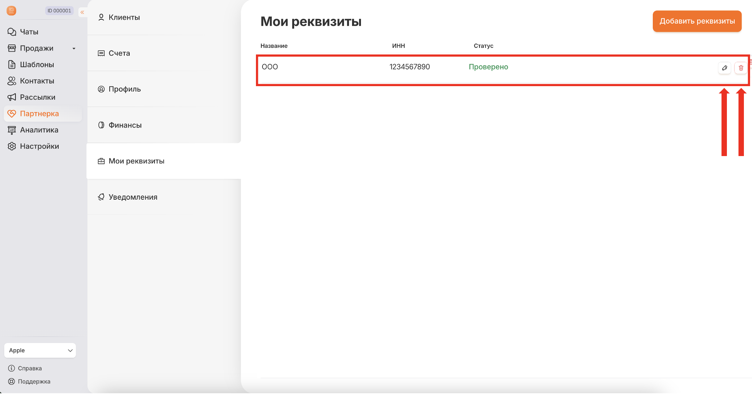Delete ООО requisites with trash icon
The image size is (752, 394).
click(x=740, y=68)
